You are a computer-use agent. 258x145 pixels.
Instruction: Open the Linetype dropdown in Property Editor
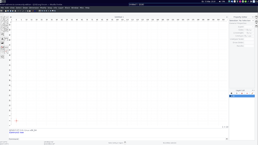click(x=249, y=36)
